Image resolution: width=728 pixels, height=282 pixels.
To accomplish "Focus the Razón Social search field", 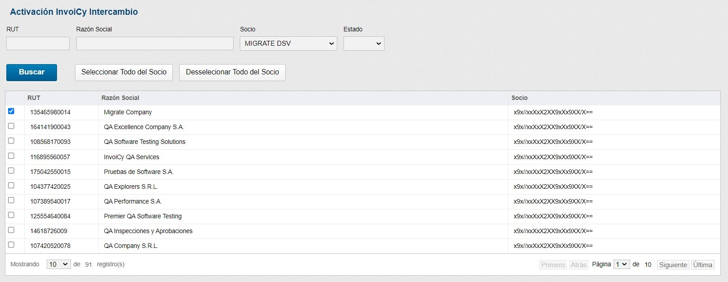I will coord(154,43).
